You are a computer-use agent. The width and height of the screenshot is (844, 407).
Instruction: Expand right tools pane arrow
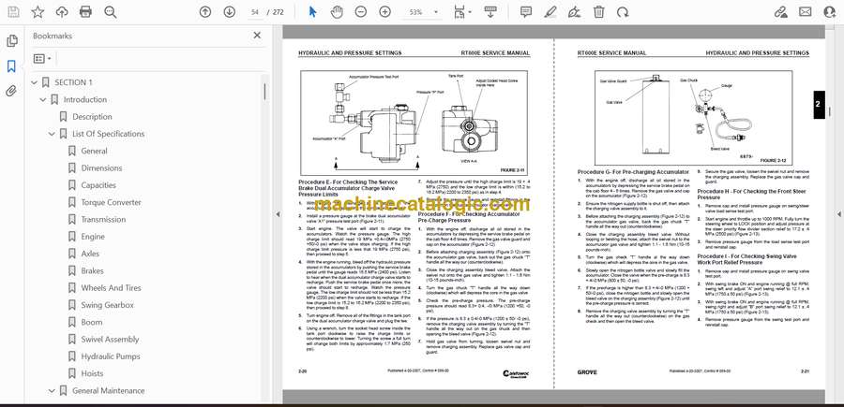[838, 214]
